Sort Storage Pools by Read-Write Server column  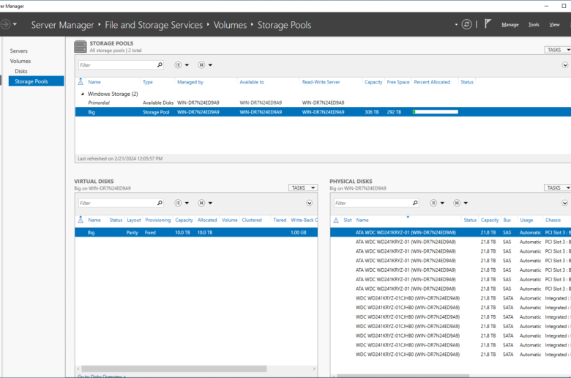click(x=321, y=82)
